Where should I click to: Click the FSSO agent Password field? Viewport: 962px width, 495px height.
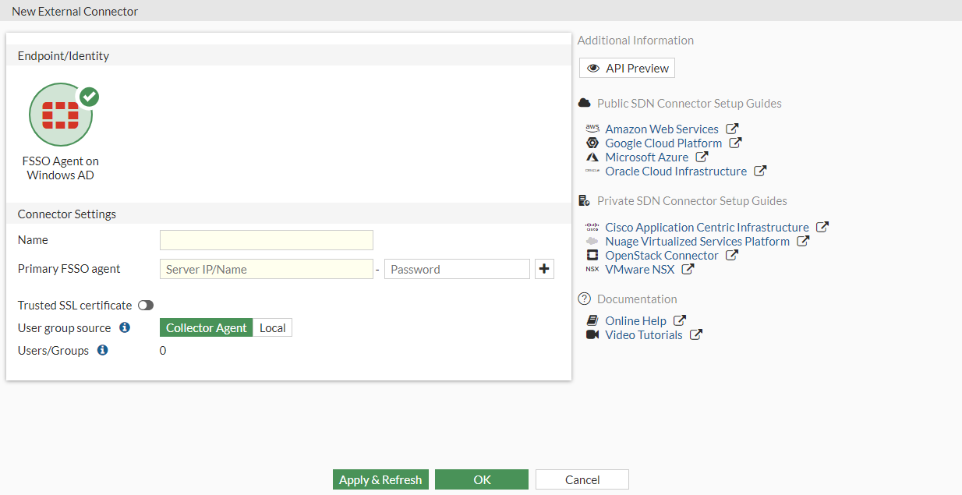(x=457, y=269)
